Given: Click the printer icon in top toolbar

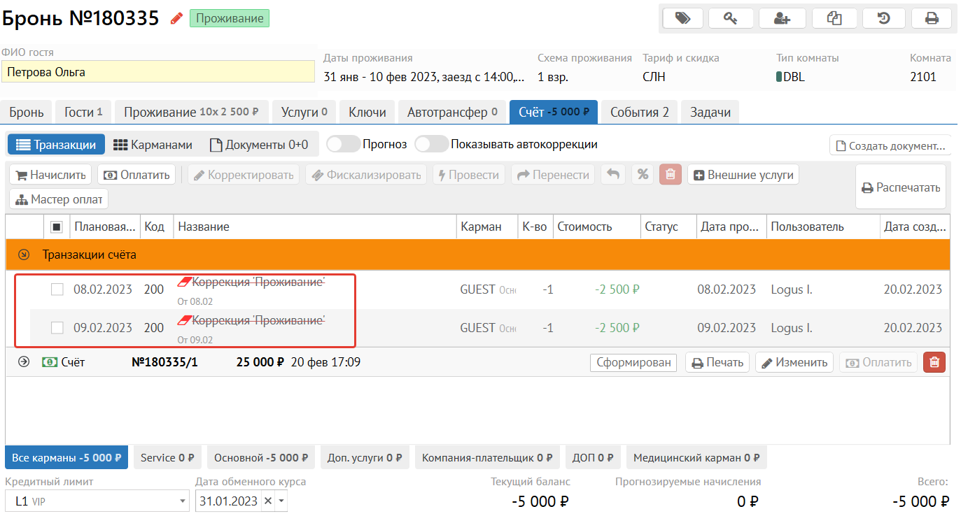Looking at the screenshot, I should click(x=932, y=18).
